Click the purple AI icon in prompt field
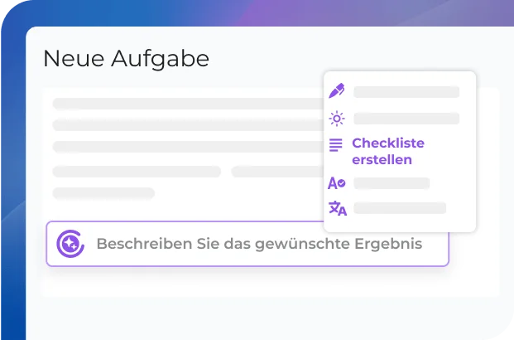Image resolution: width=514 pixels, height=340 pixels. pyautogui.click(x=70, y=244)
